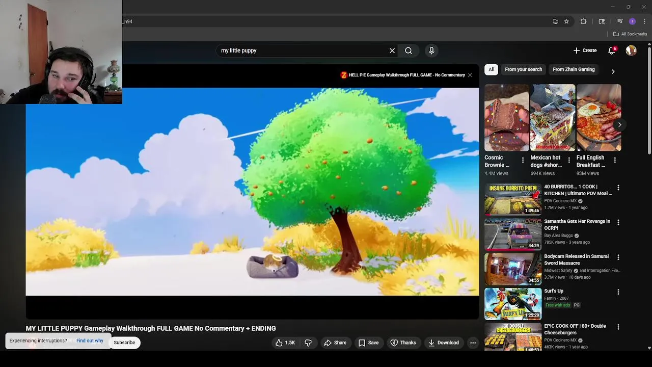Open the 40 BURRITOS video thumbnail
The image size is (652, 367).
click(513, 199)
